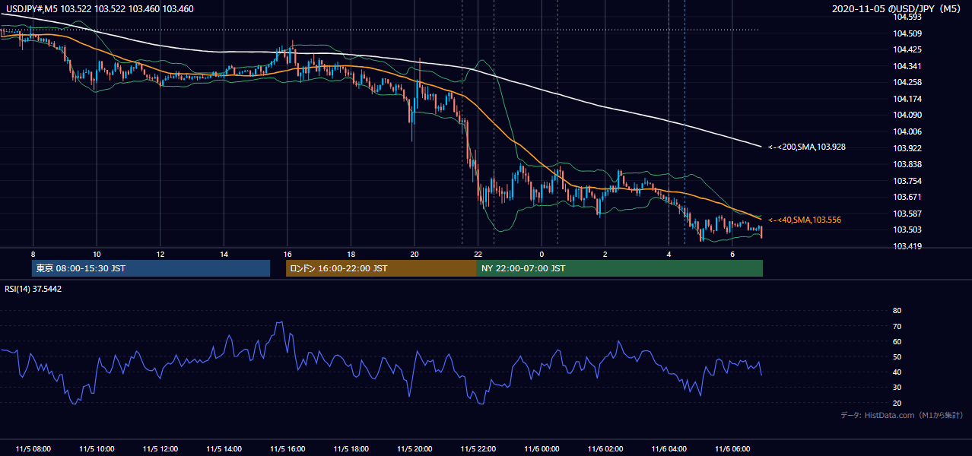Click price axis value 103.587

(x=907, y=214)
